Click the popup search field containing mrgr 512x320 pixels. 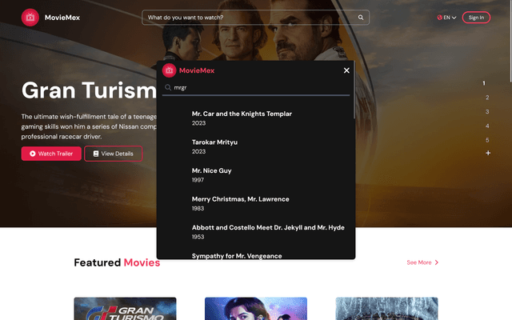click(256, 87)
